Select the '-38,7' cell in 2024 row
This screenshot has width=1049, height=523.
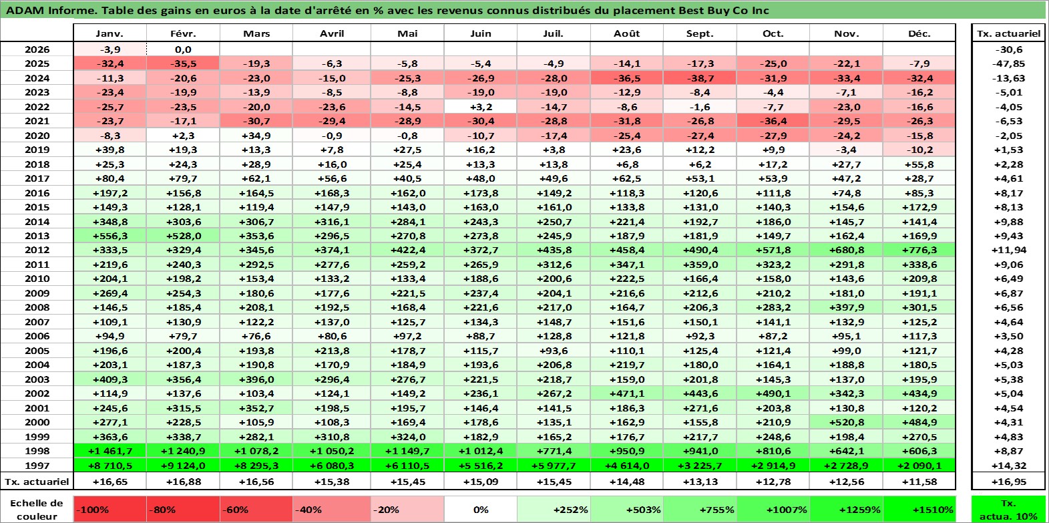point(700,78)
